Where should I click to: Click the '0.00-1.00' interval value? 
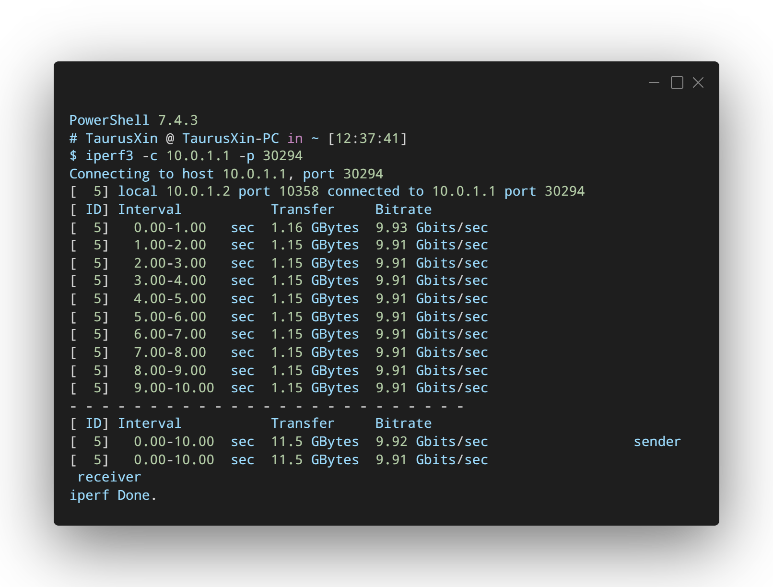pos(170,227)
